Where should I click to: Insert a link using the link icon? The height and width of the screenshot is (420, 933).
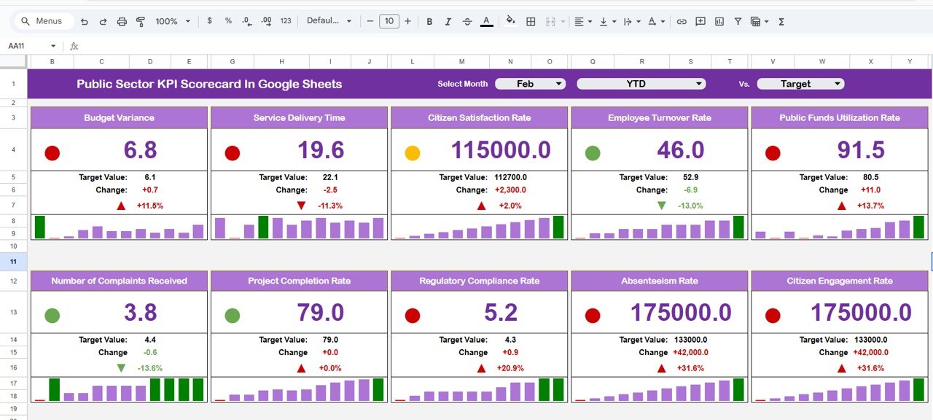pyautogui.click(x=682, y=22)
